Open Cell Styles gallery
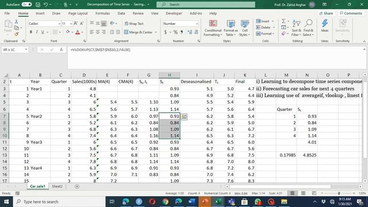The height and width of the screenshot is (207, 368). pos(244,28)
